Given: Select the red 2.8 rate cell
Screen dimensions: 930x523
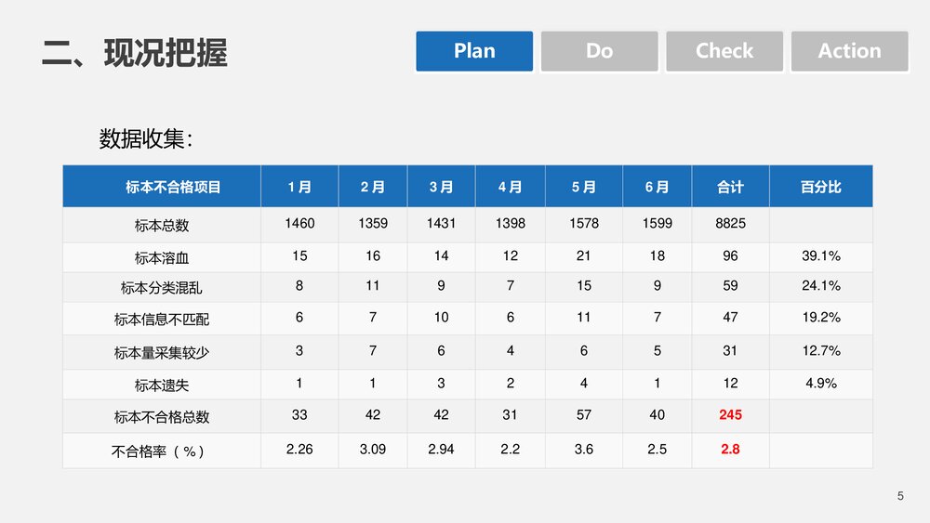Looking at the screenshot, I should [730, 449].
